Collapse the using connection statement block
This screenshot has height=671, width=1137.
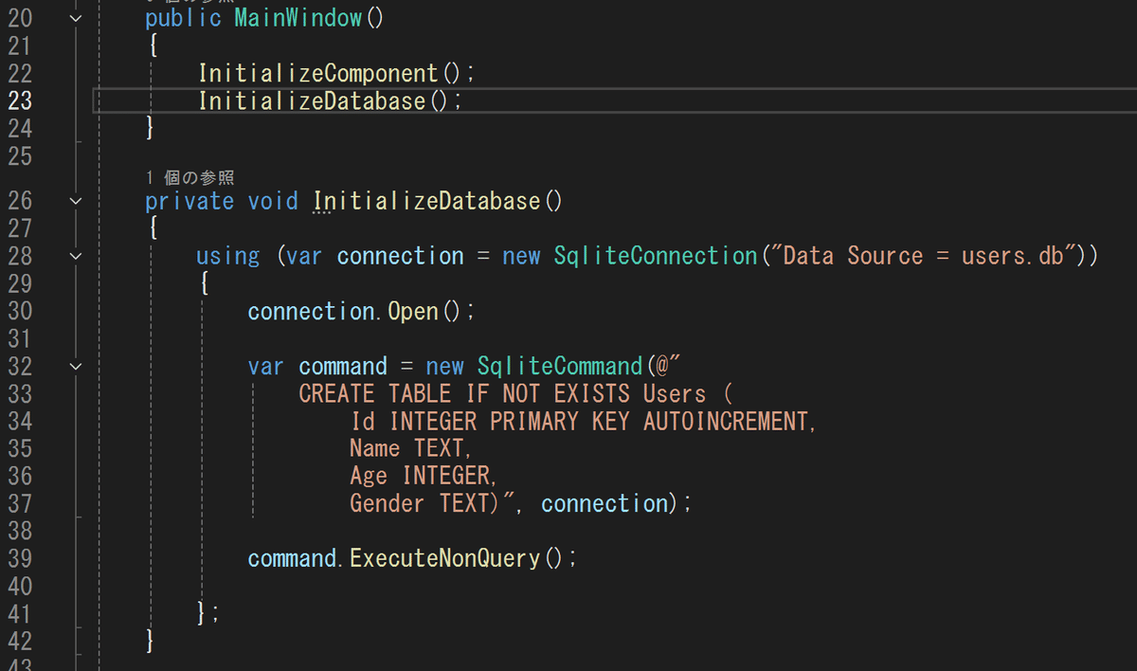[75, 255]
